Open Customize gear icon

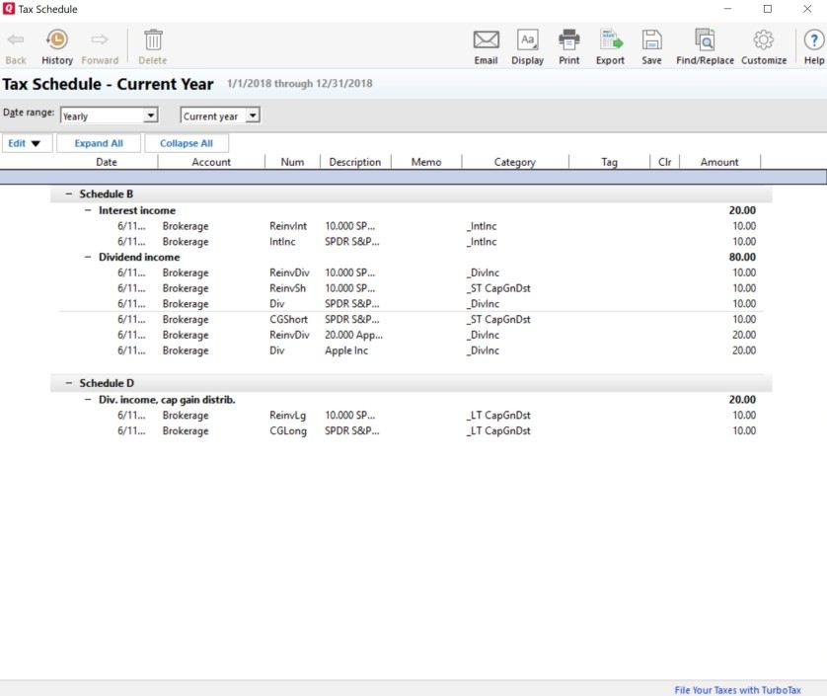(763, 40)
